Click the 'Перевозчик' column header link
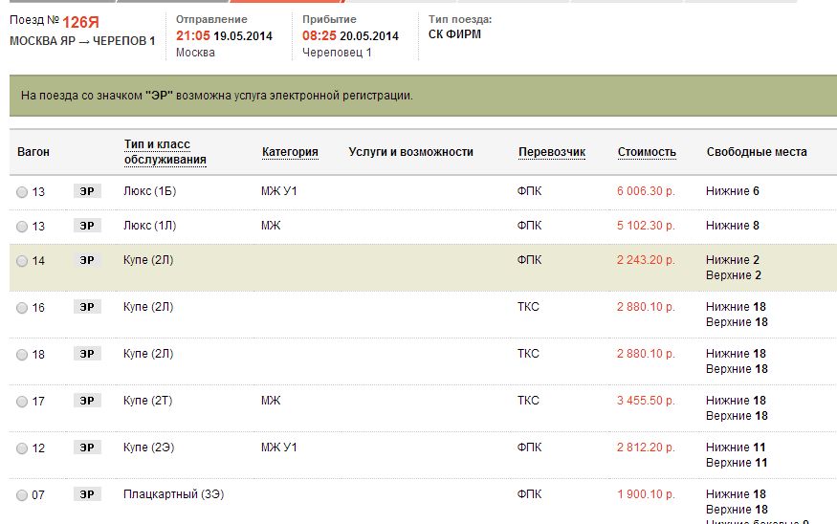 551,152
